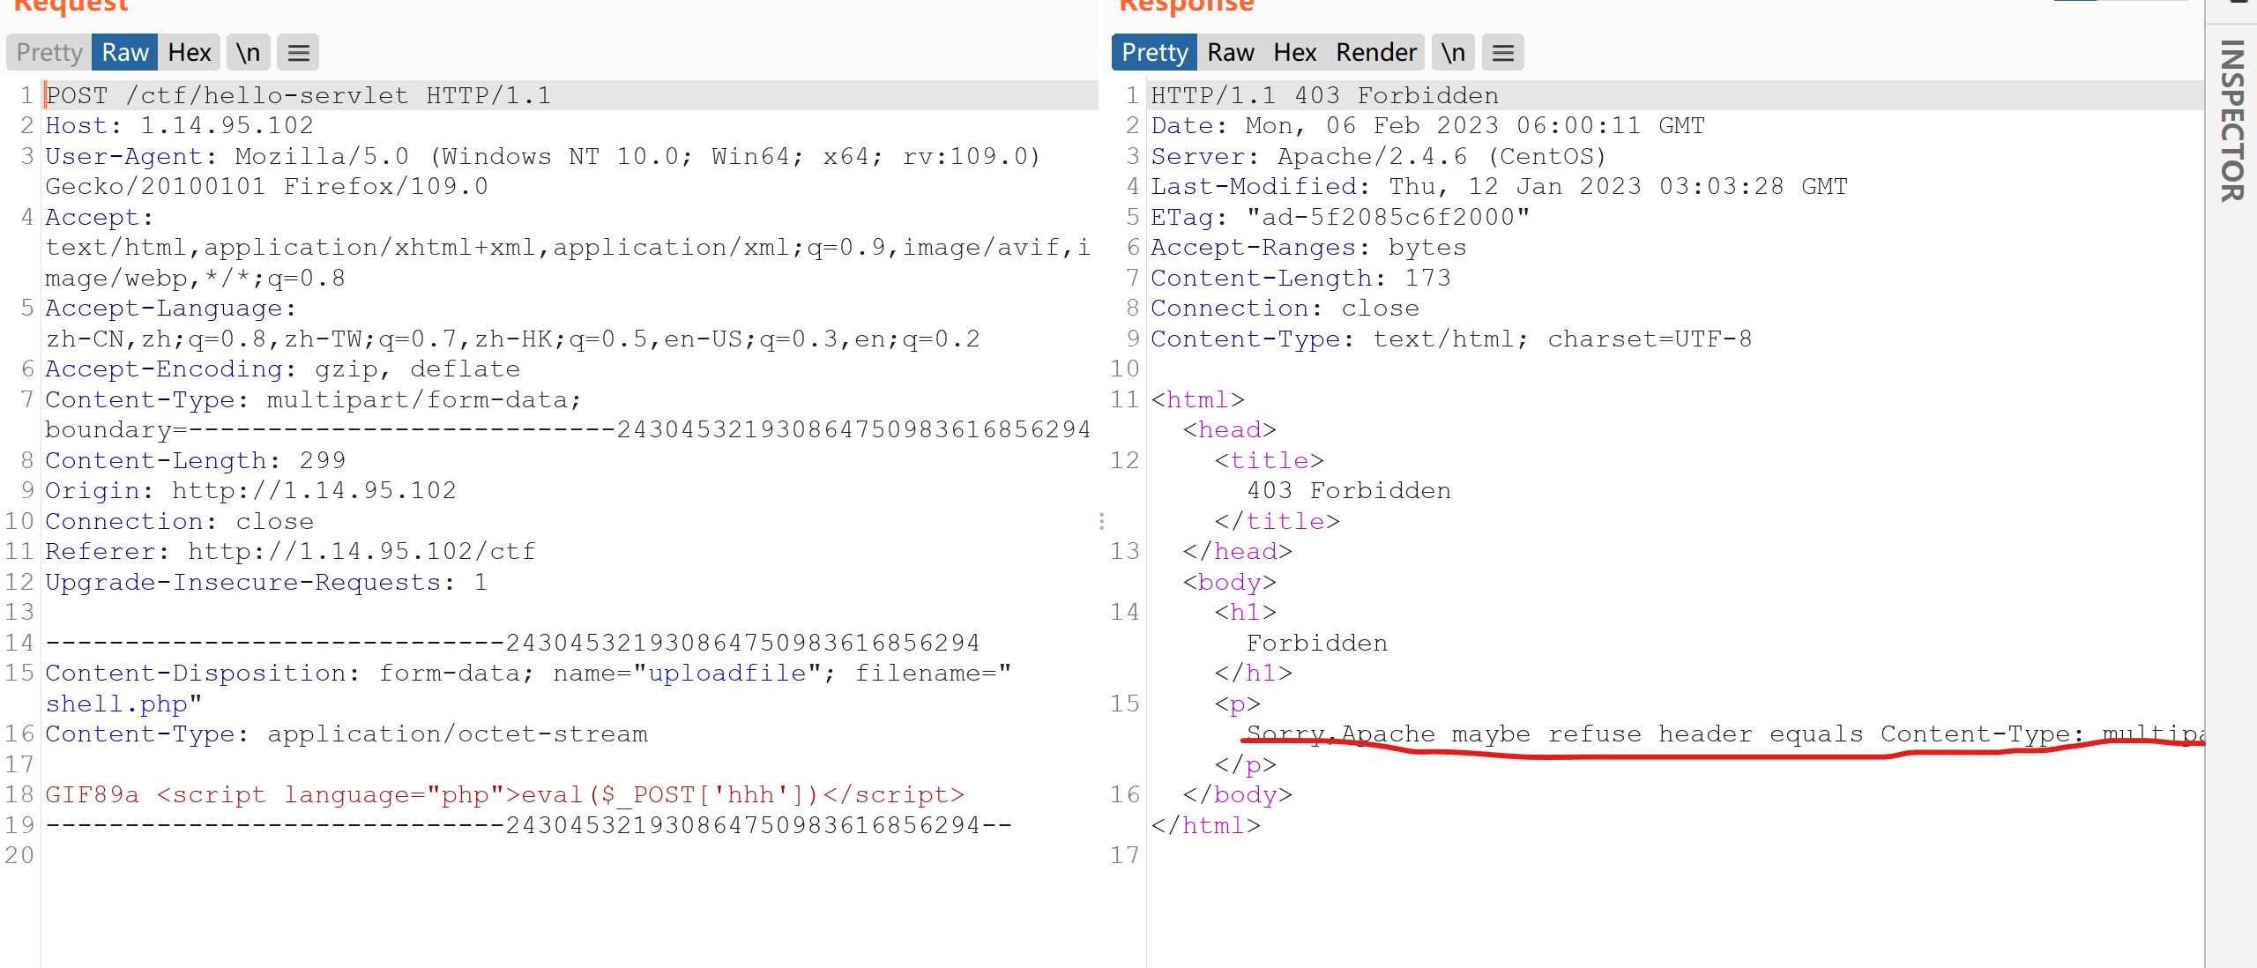Click 'Content-Type: multipart/form-data;' request header
The height and width of the screenshot is (968, 2257).
[x=314, y=399]
